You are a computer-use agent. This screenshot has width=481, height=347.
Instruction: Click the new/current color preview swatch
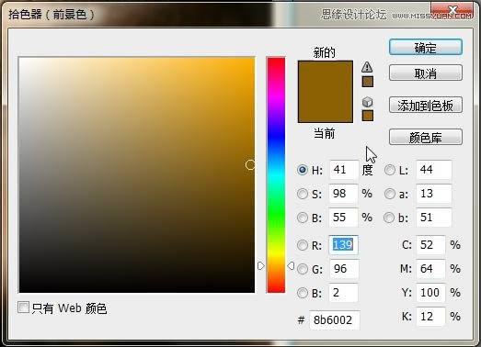tap(326, 92)
